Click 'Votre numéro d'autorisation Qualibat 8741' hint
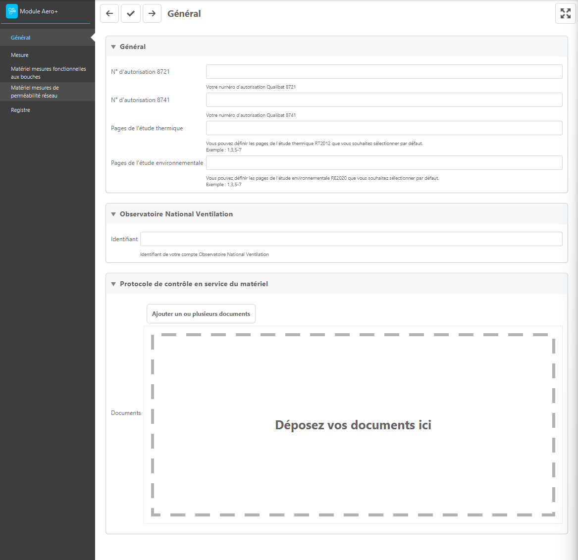578x560 pixels. 251,115
